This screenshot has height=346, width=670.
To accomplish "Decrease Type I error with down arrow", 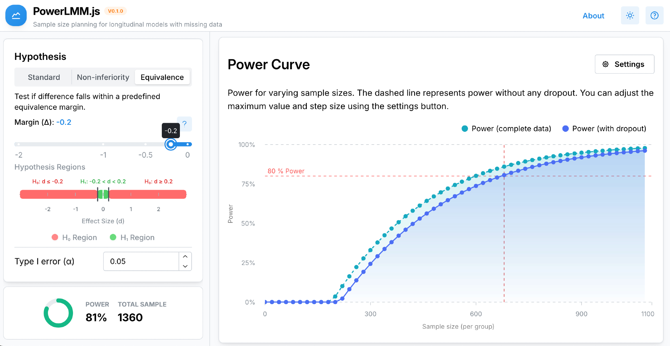I will (185, 266).
